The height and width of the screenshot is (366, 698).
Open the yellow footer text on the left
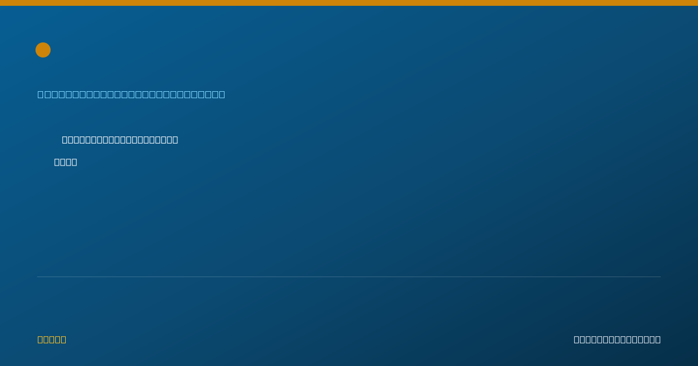point(52,339)
